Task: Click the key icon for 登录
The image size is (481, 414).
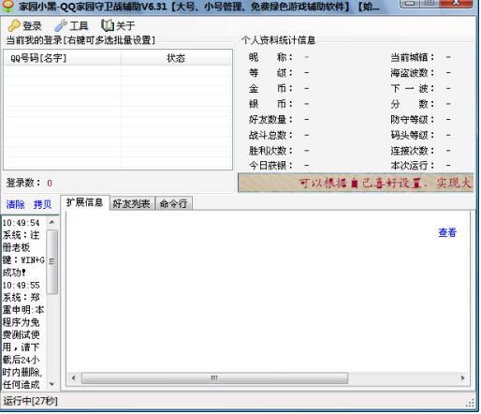Action: (14, 25)
